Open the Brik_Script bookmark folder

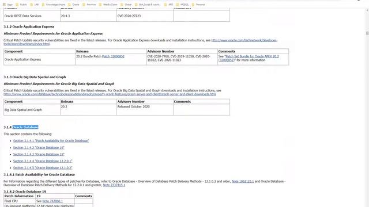point(148,5)
